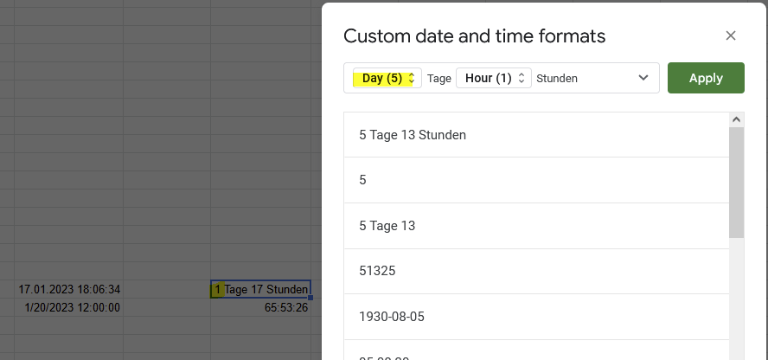
Task: Click the scroll up arrow in format list
Action: 737,119
